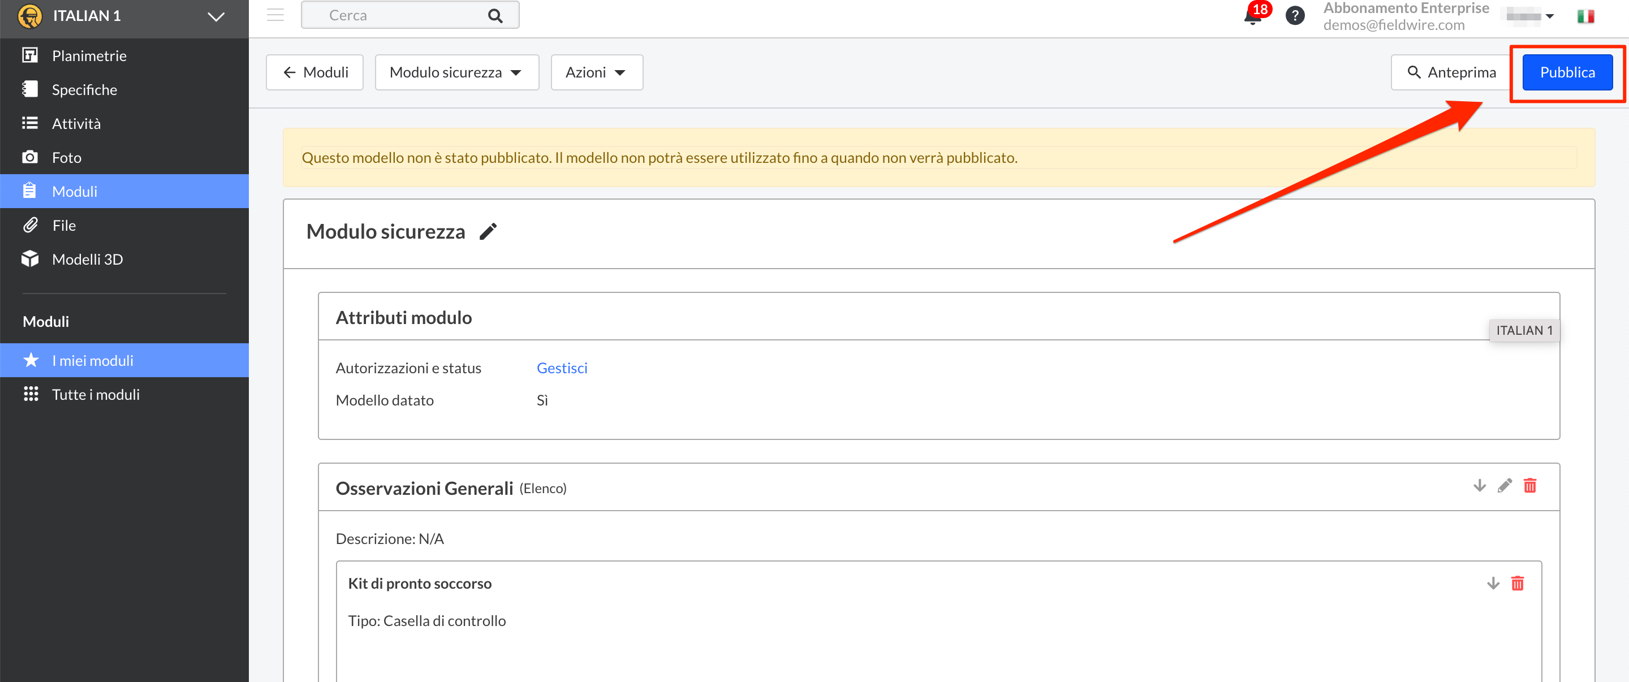This screenshot has height=682, width=1629.
Task: Click into the Cerca search field
Action: tap(410, 15)
